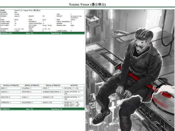Click the 'PERSONAL DATA' section label
The width and height of the screenshot is (175, 131).
click(x=6, y=33)
